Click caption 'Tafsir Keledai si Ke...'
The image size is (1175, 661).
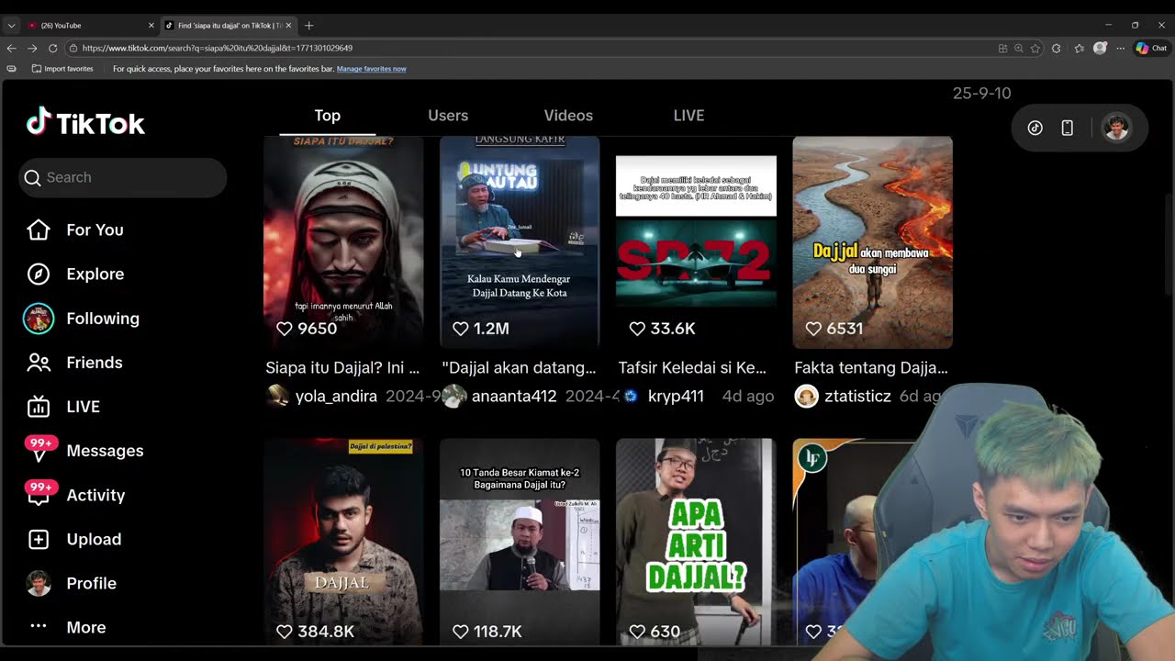coord(692,368)
